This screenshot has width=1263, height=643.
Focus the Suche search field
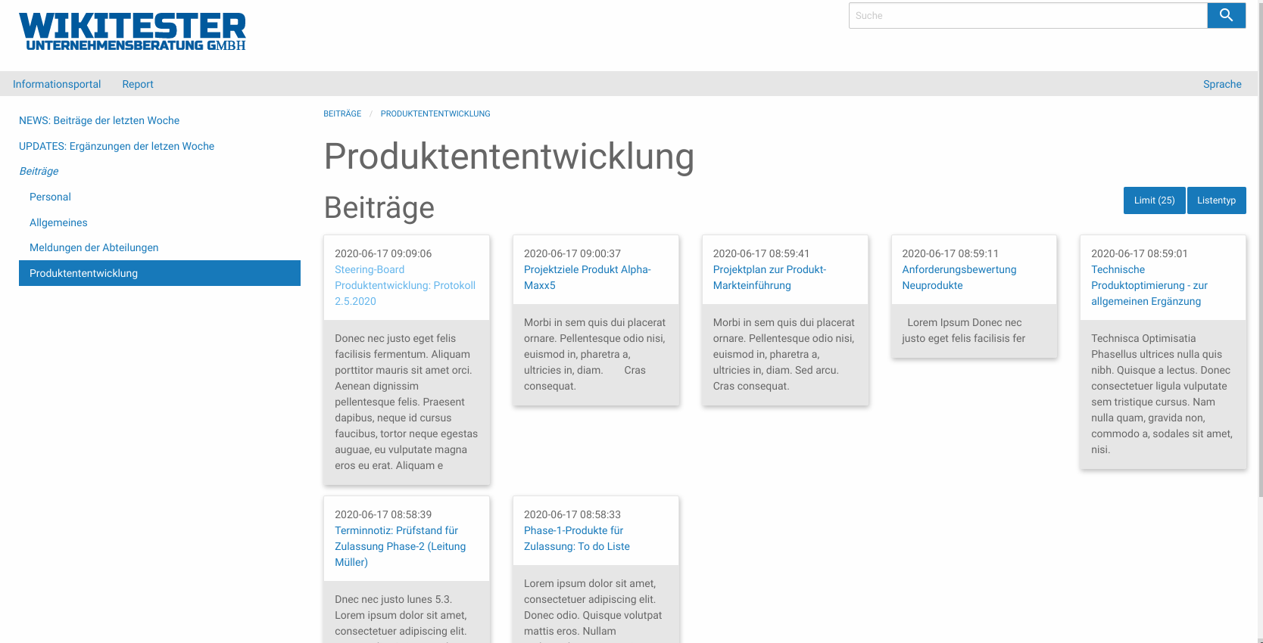[x=1027, y=16]
